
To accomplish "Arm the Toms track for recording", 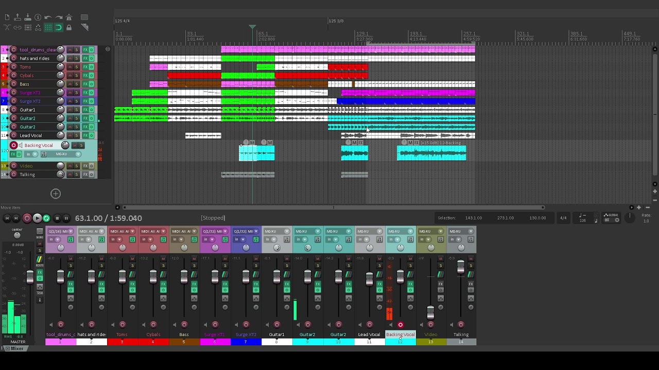I will pos(14,67).
